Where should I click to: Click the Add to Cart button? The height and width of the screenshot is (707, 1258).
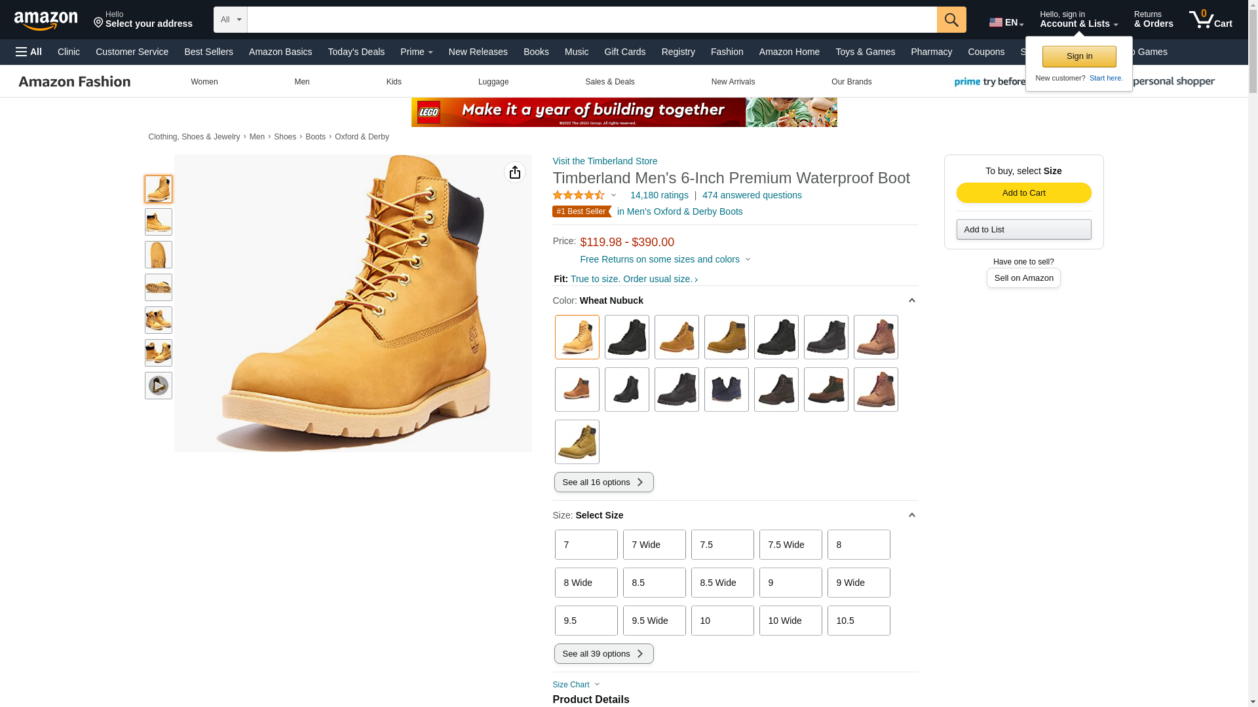(x=1023, y=192)
